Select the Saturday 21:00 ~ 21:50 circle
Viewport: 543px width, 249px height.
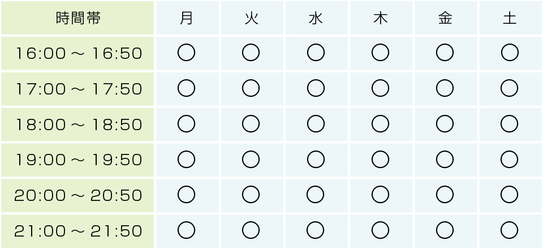click(x=510, y=230)
